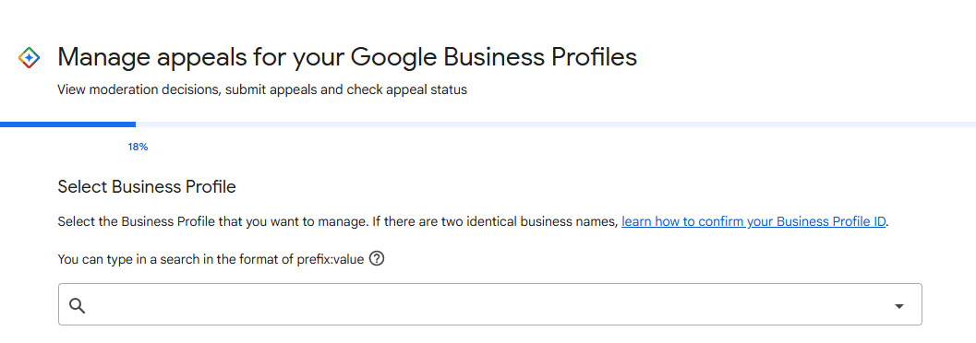Open learn how to confirm Business Profile ID link

(x=753, y=222)
